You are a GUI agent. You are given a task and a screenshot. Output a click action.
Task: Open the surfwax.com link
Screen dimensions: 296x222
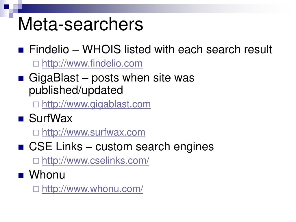[93, 132]
